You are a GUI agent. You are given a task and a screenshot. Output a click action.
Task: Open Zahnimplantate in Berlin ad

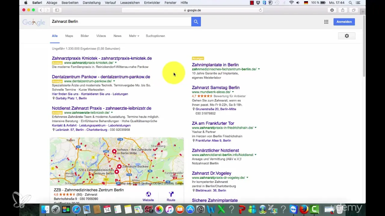pos(215,65)
